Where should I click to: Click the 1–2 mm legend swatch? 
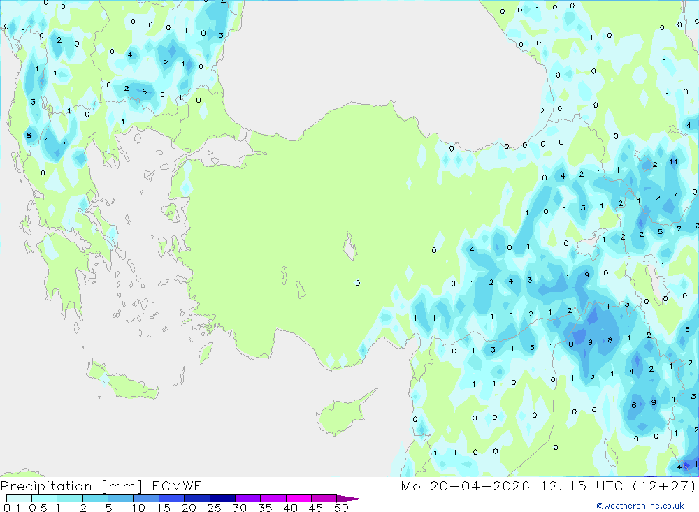[69, 498]
